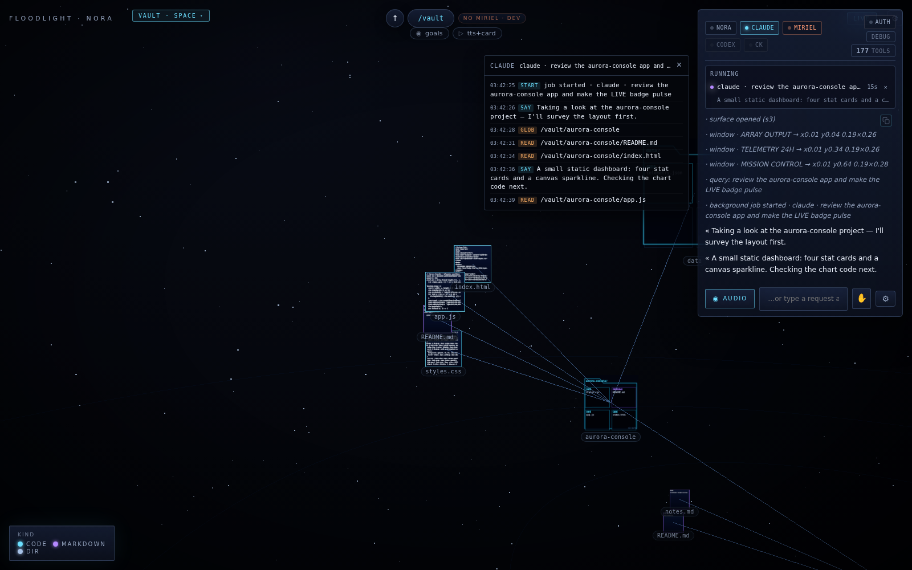Open the gear settings icon

tap(885, 299)
